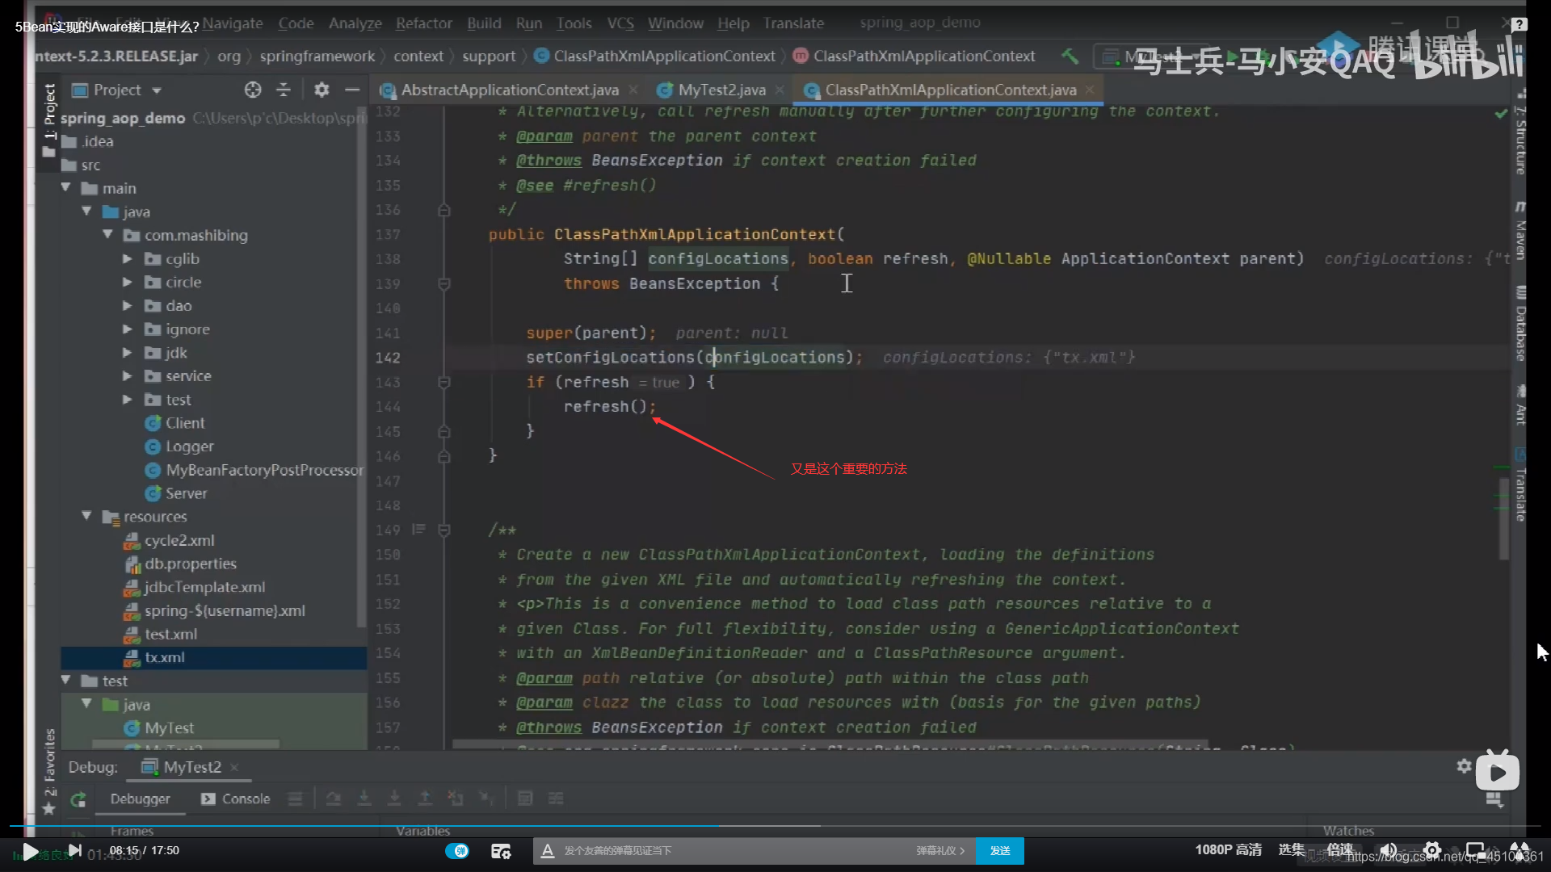Open the 1080P quality selector
The height and width of the screenshot is (872, 1551).
[1228, 849]
